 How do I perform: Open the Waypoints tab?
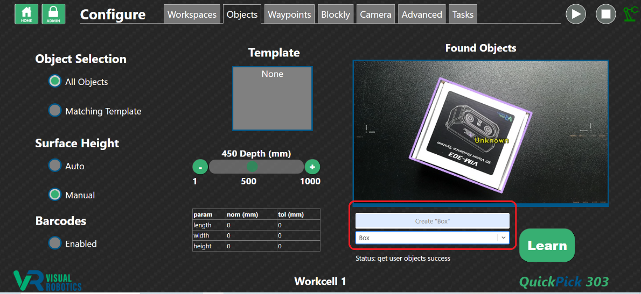point(289,15)
